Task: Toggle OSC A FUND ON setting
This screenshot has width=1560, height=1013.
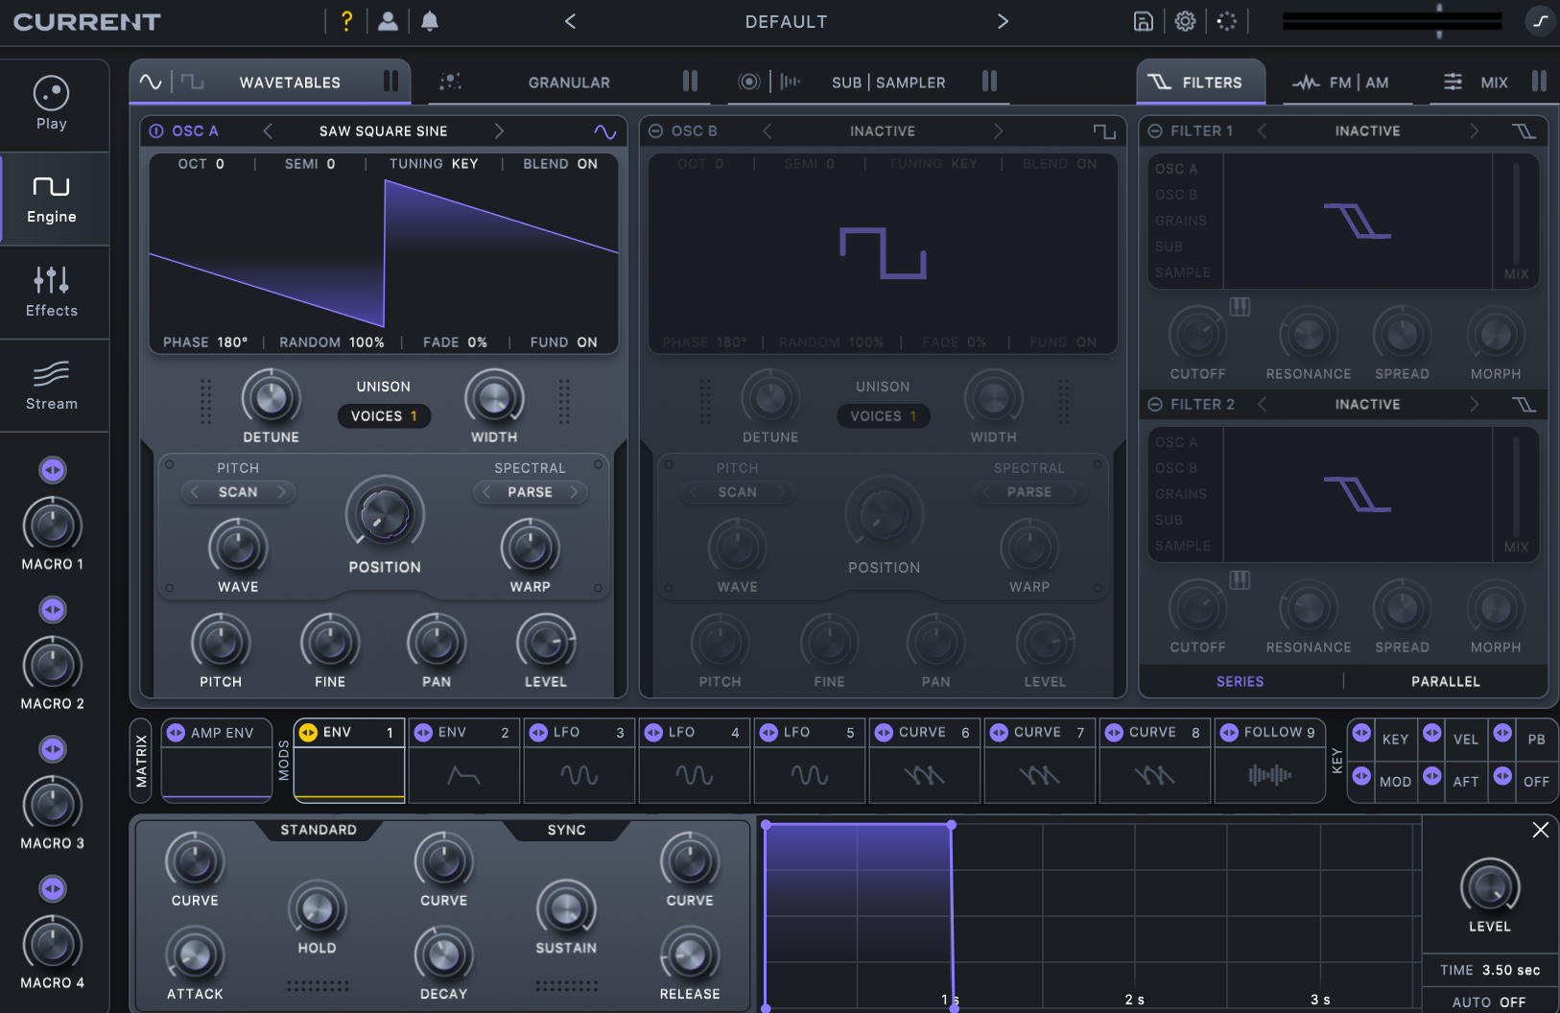Action: click(x=563, y=342)
